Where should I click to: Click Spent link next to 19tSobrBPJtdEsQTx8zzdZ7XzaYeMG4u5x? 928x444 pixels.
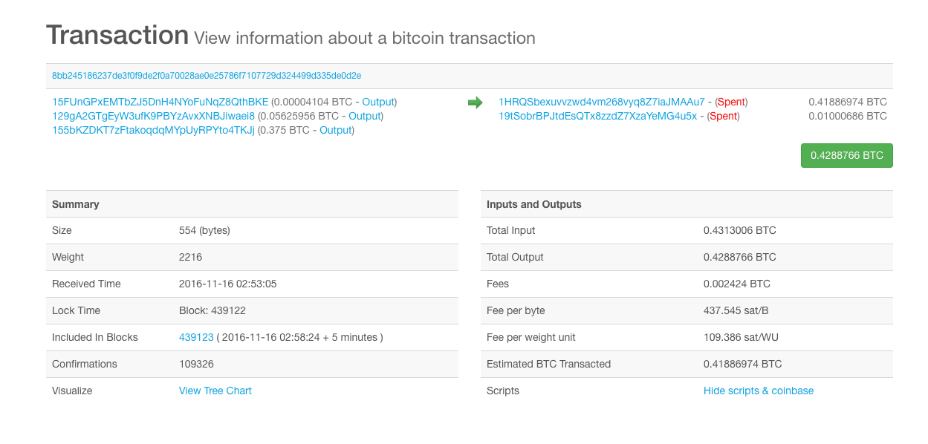(x=723, y=116)
